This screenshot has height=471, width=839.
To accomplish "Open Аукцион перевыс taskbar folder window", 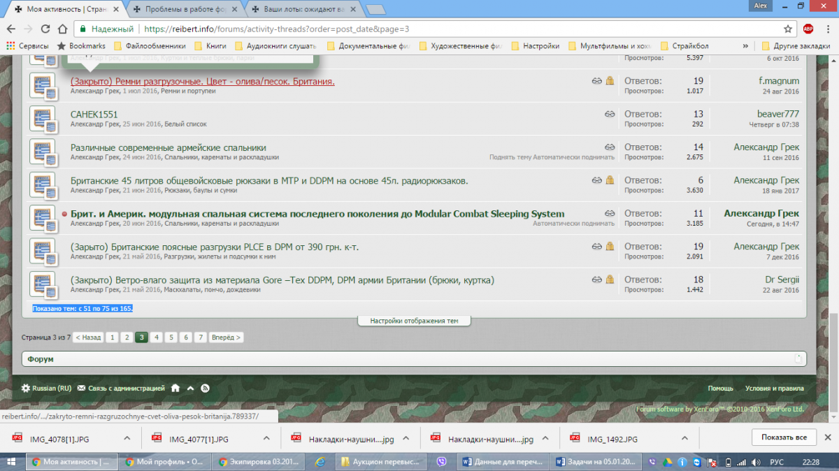I will click(x=380, y=462).
